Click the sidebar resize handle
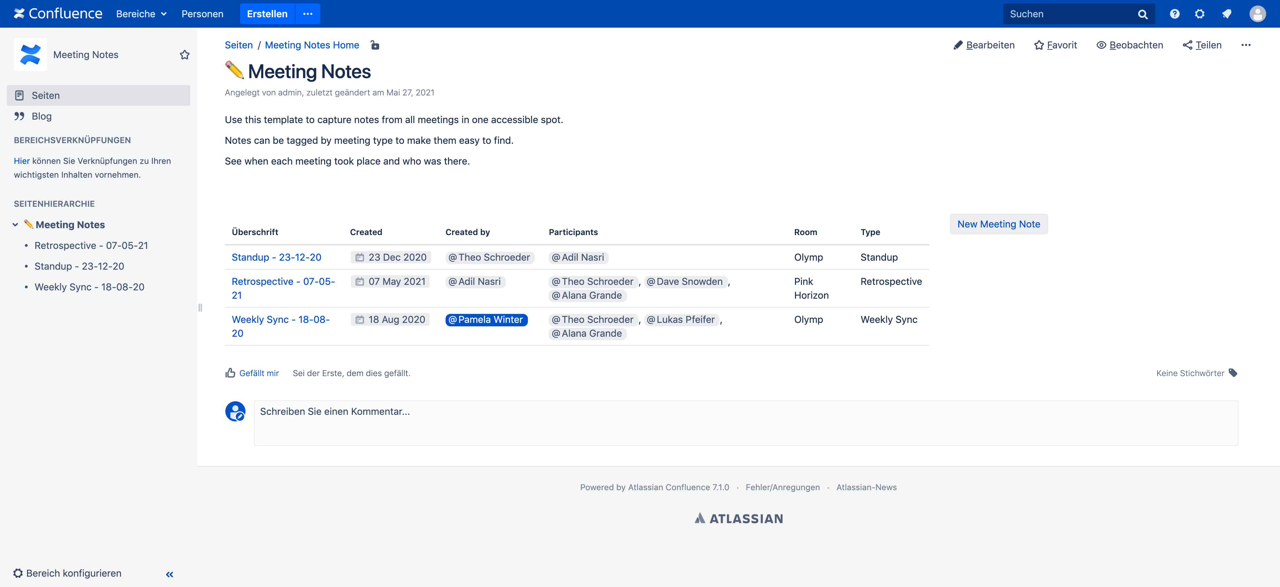This screenshot has height=587, width=1280. 200,307
